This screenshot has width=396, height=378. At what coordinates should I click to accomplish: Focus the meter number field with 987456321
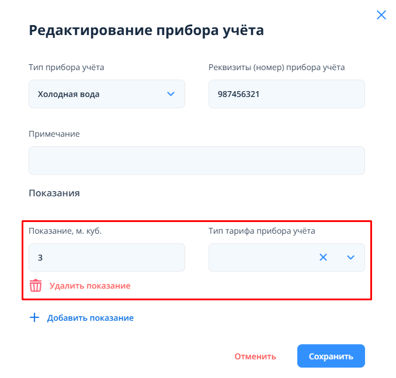tap(286, 93)
